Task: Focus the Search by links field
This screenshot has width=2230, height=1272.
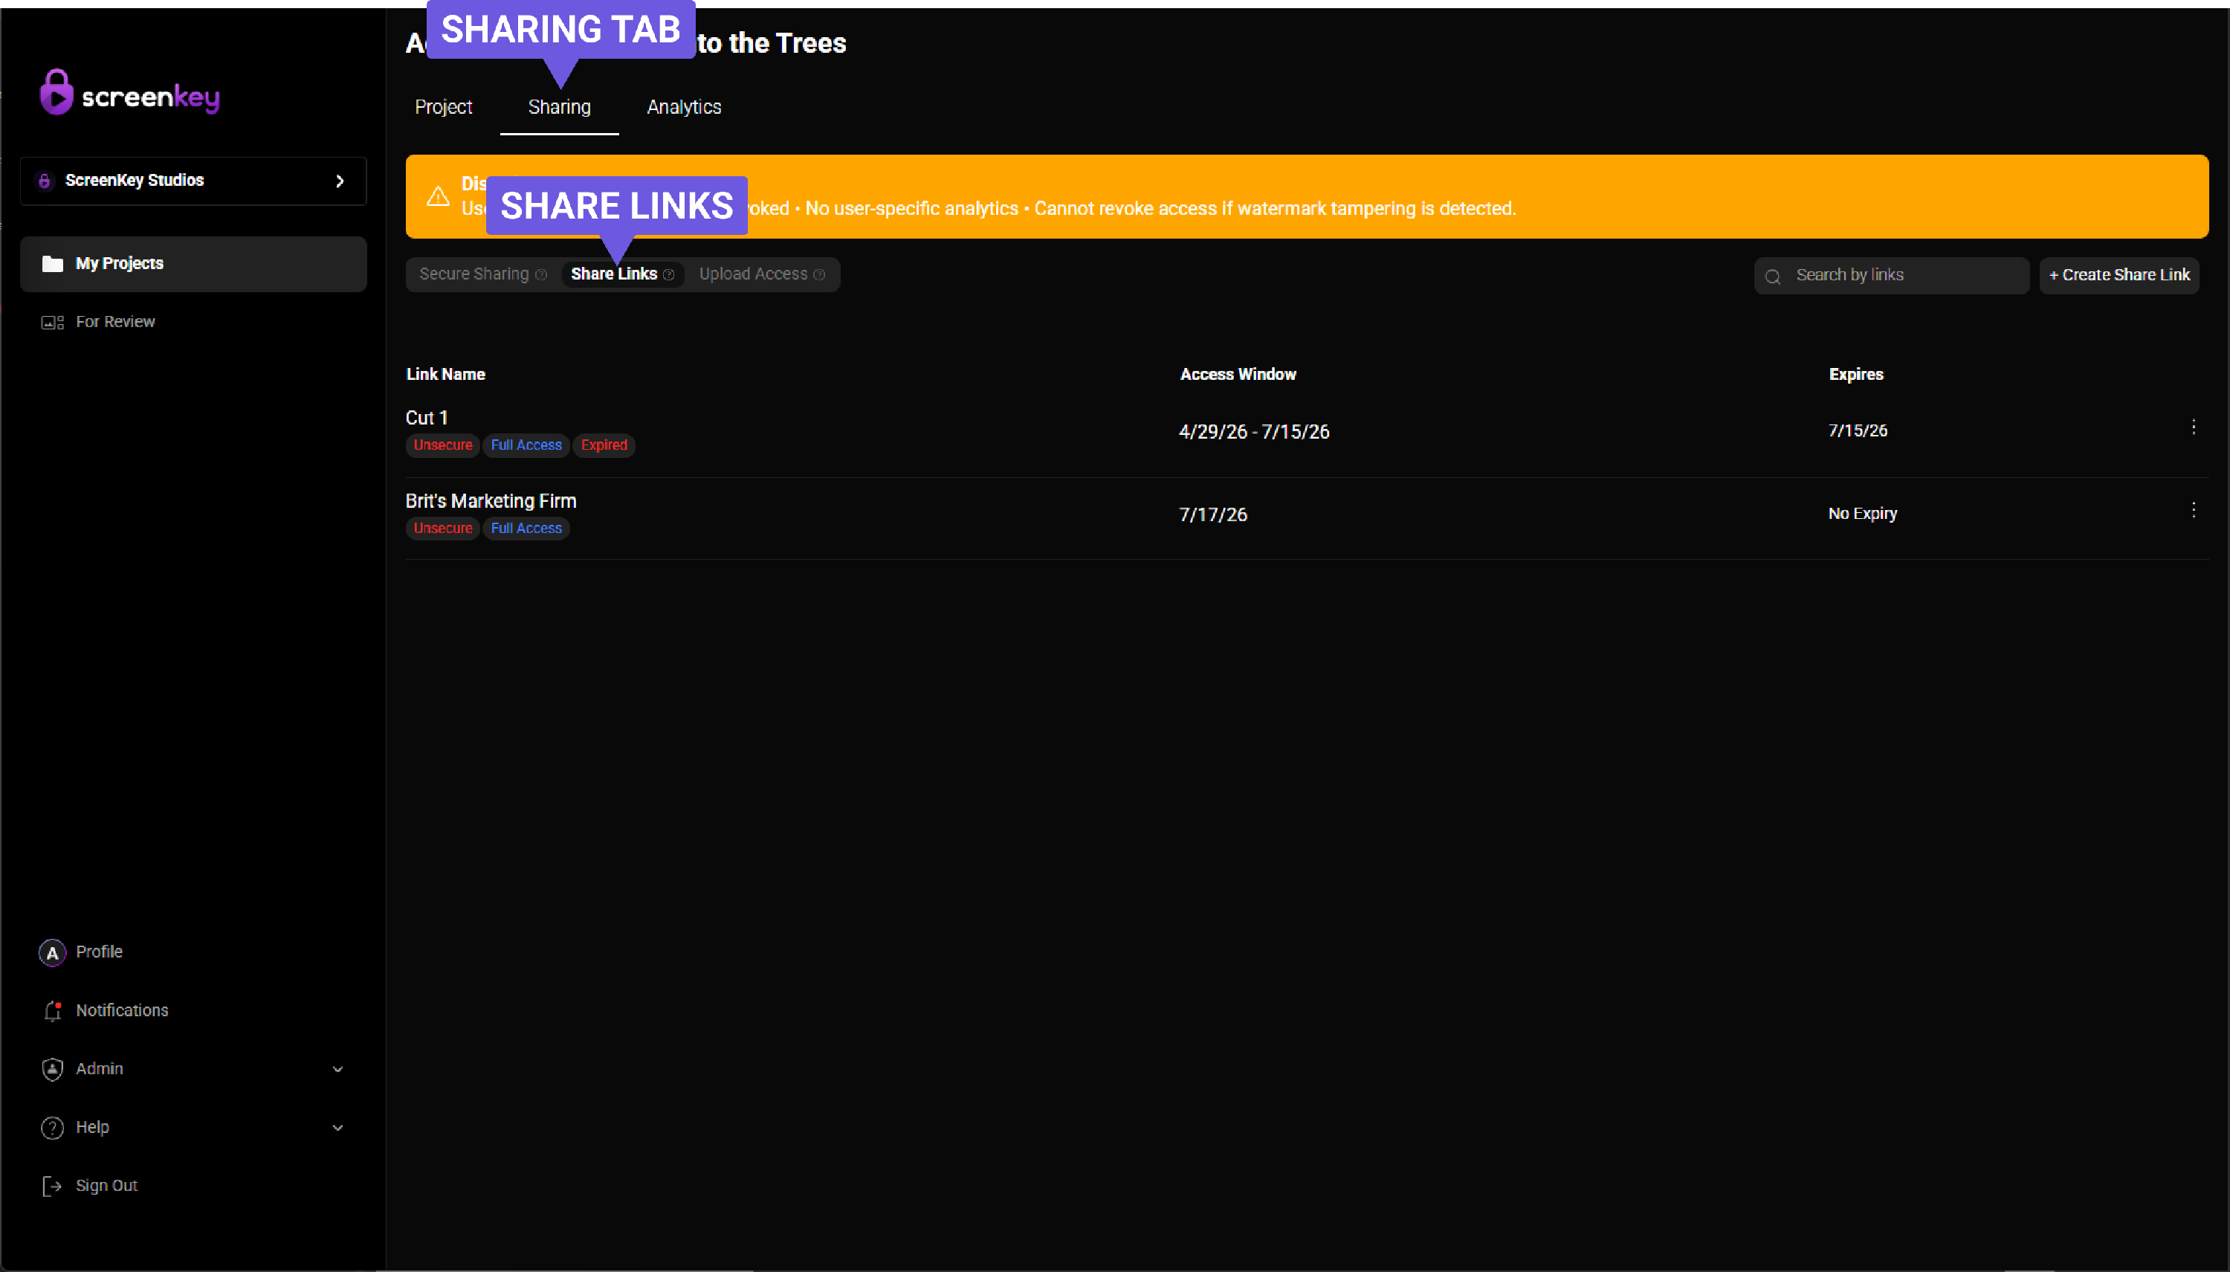Action: click(1891, 275)
